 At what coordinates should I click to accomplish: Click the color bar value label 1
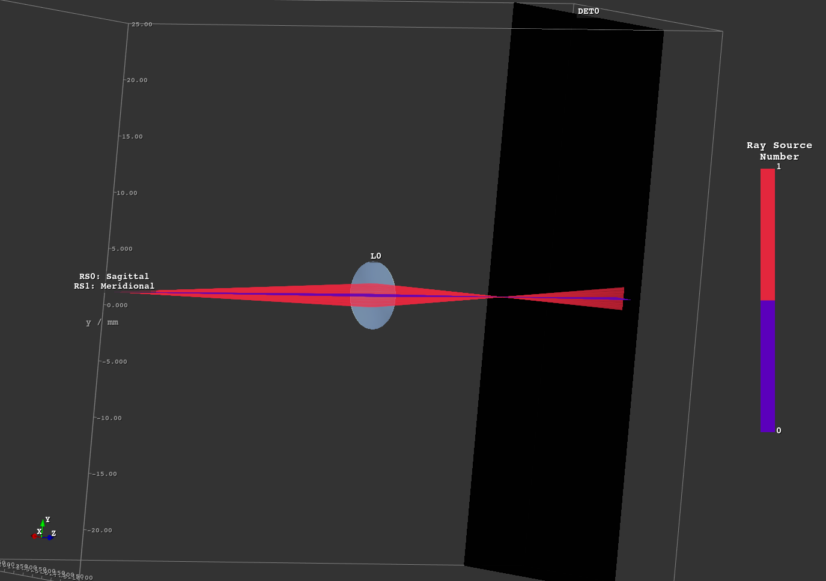click(x=779, y=167)
